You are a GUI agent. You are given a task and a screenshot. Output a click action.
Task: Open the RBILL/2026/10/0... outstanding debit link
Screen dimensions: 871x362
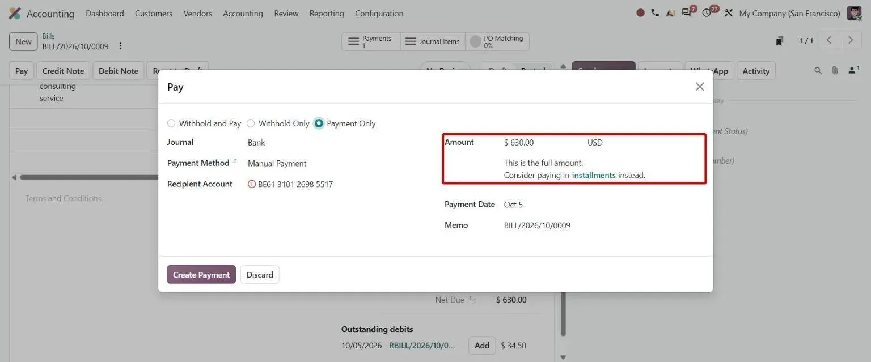[422, 346]
